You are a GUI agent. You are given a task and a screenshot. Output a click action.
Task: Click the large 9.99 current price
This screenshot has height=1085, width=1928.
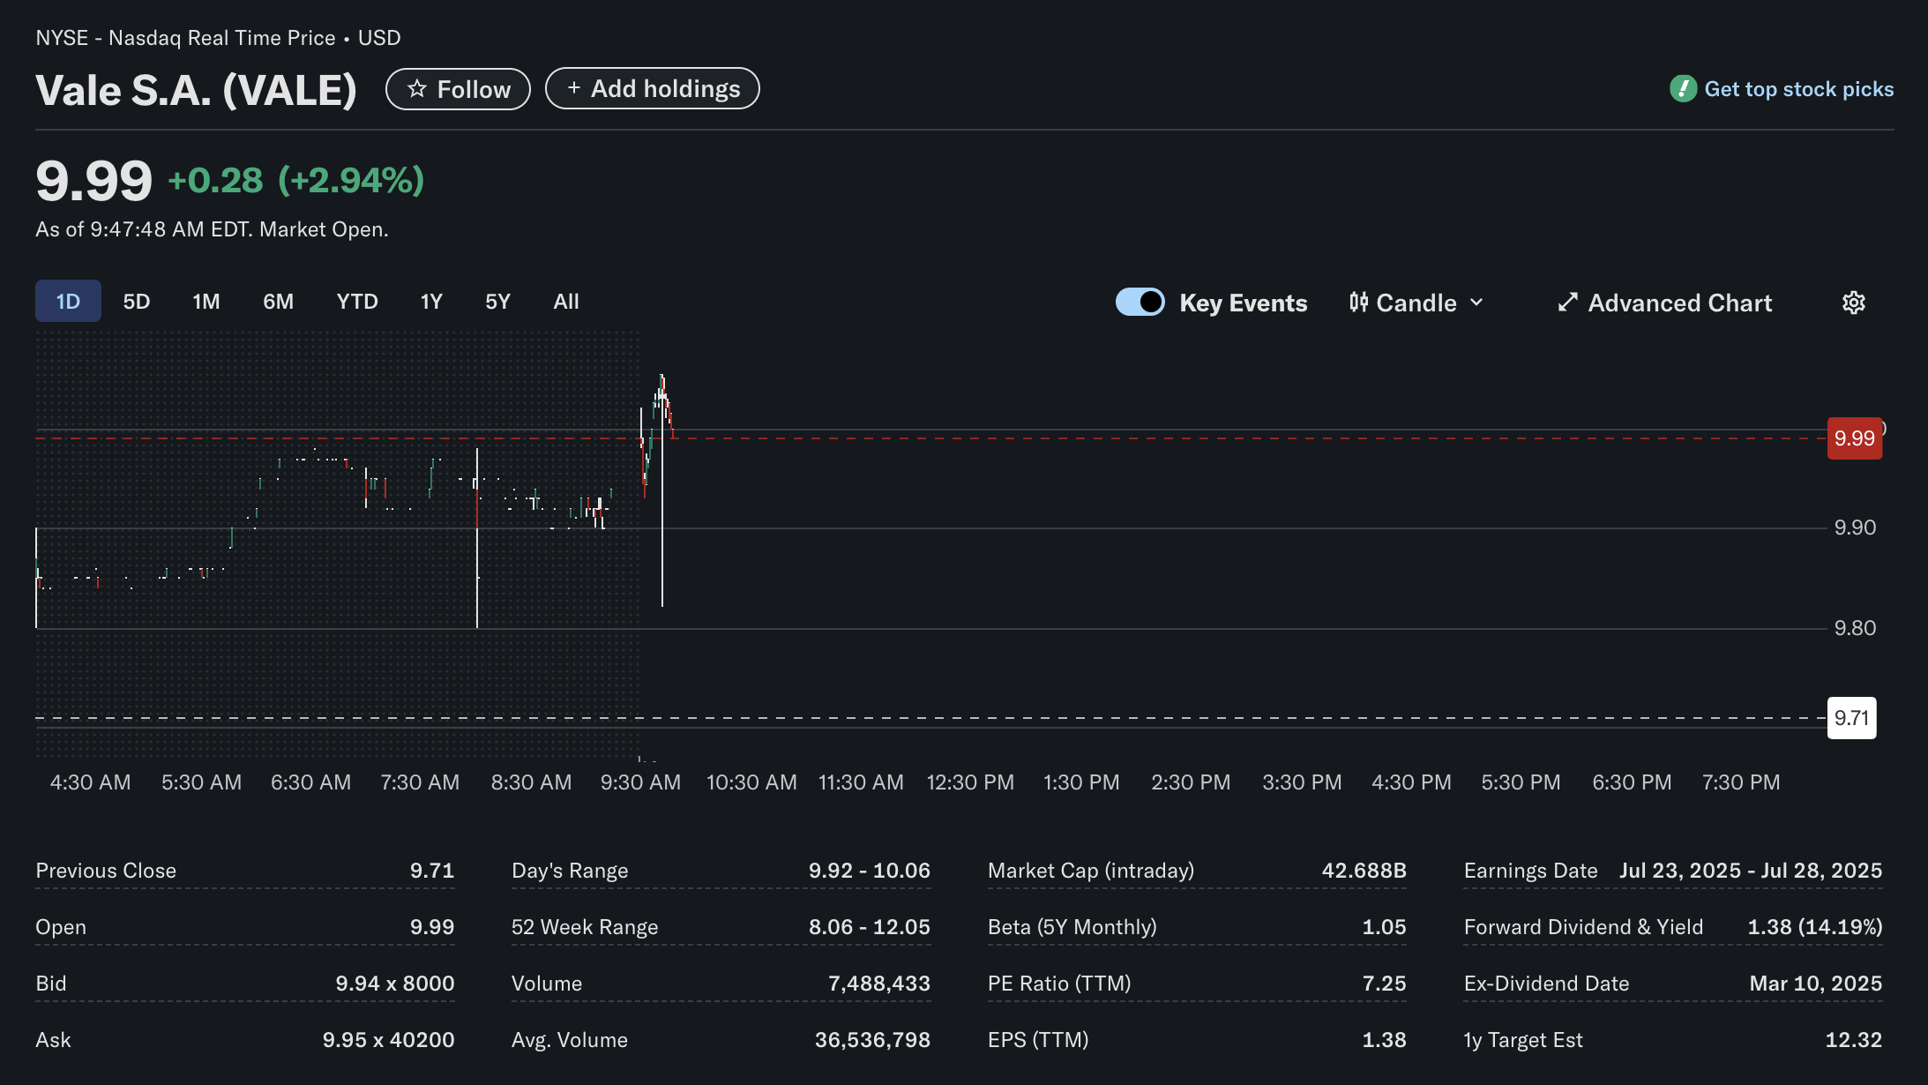point(93,181)
